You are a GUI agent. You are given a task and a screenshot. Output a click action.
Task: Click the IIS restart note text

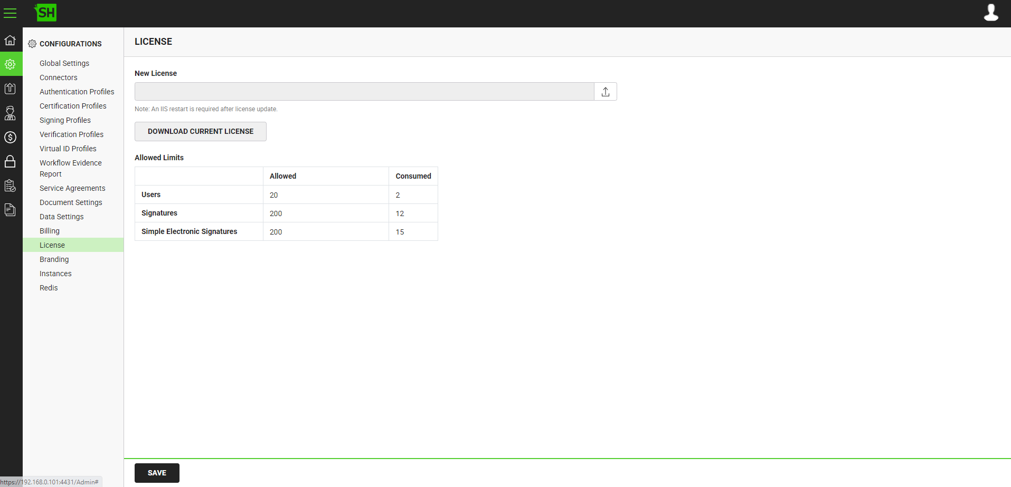tap(206, 109)
